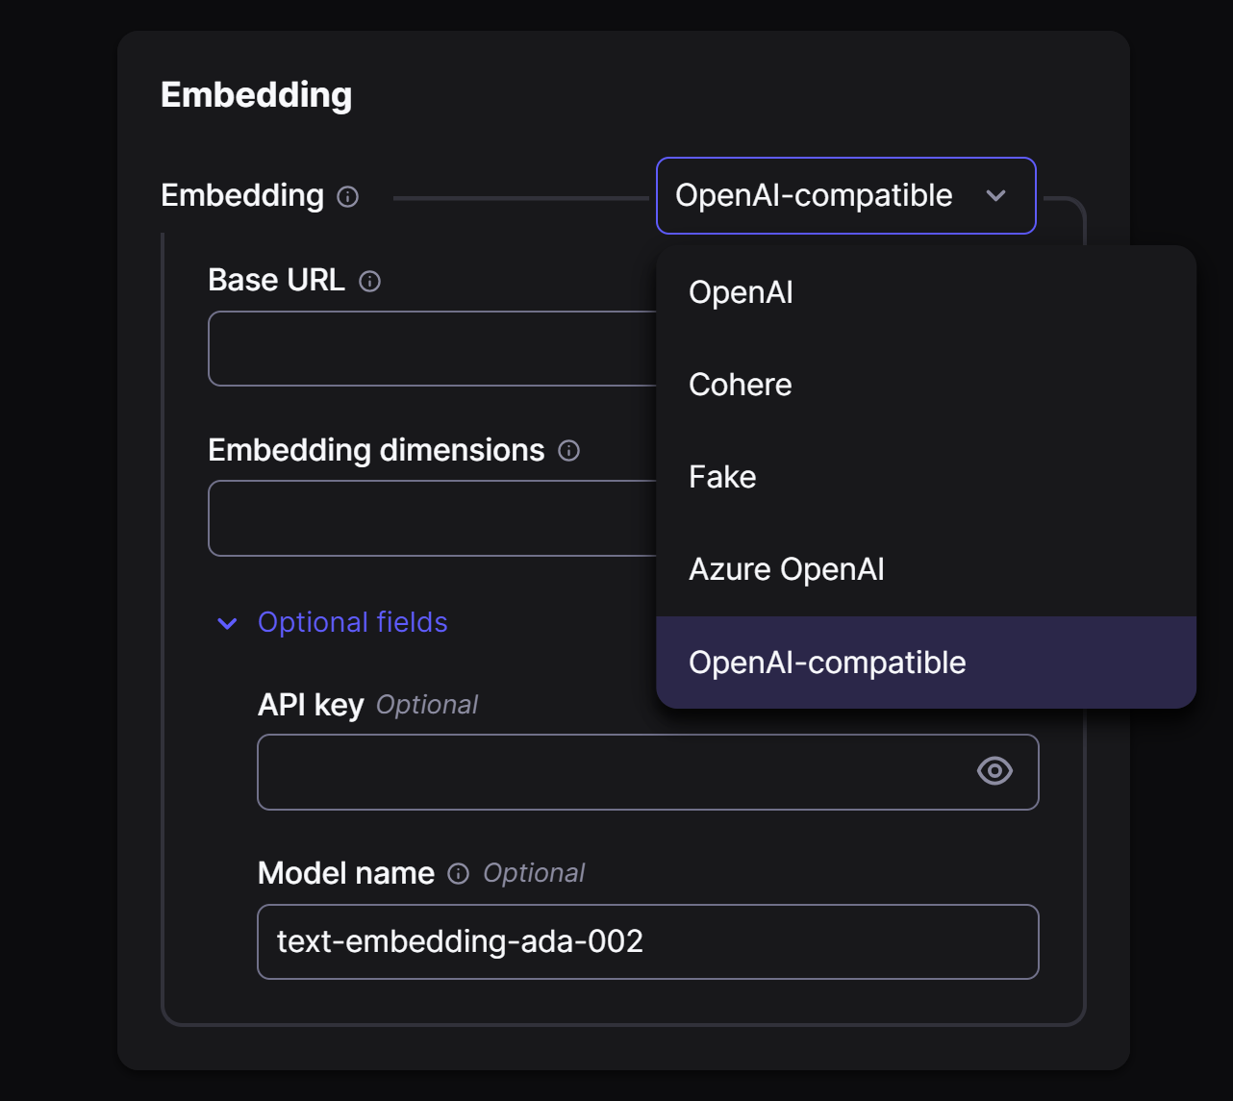The width and height of the screenshot is (1233, 1101).
Task: Toggle API key visibility with the eye icon
Action: click(994, 771)
